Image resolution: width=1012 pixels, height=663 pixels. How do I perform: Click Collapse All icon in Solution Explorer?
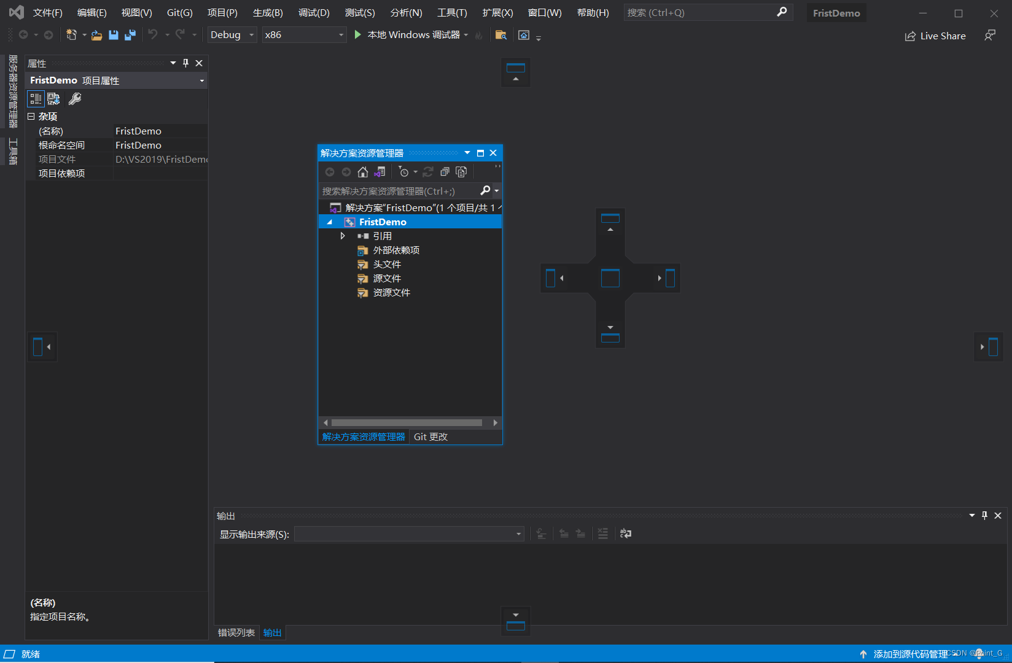[445, 172]
